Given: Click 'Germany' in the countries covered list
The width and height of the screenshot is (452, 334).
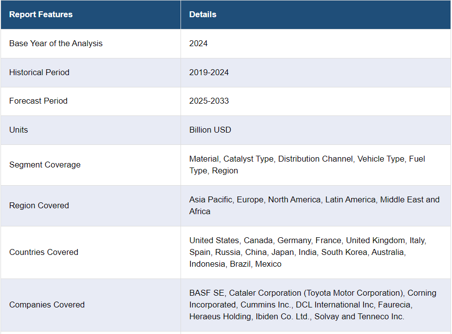Looking at the screenshot, I should [294, 240].
